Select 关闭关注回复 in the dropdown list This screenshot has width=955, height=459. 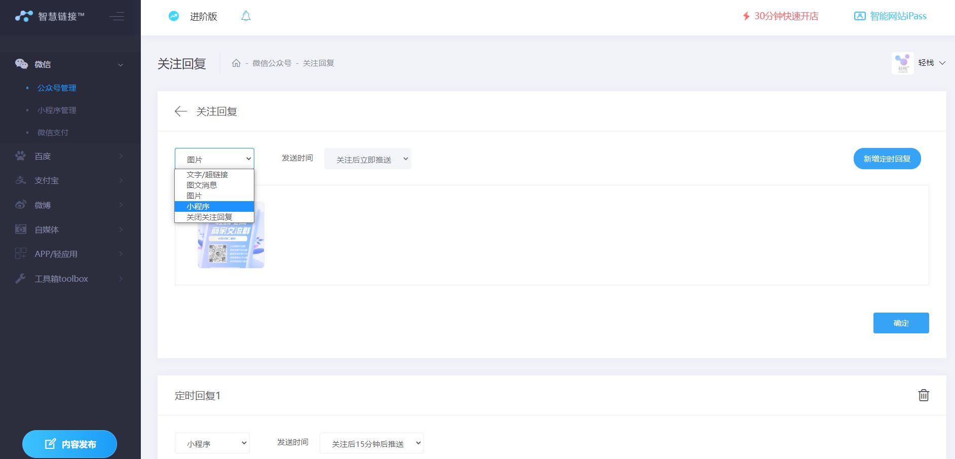click(214, 217)
